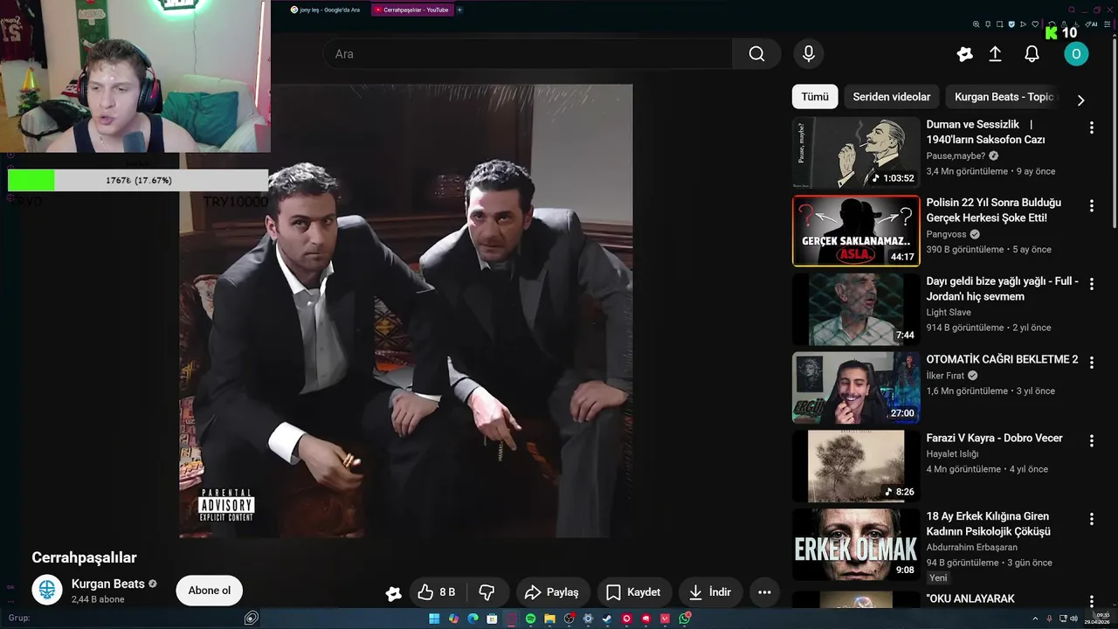This screenshot has width=1118, height=629.
Task: Open File Explorer from the taskbar
Action: (549, 619)
